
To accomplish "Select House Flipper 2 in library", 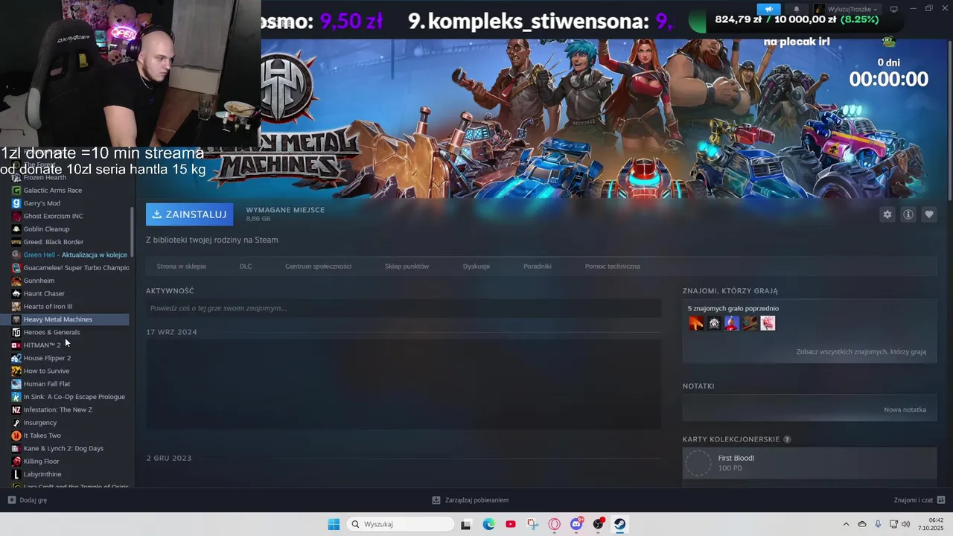I will tap(47, 358).
